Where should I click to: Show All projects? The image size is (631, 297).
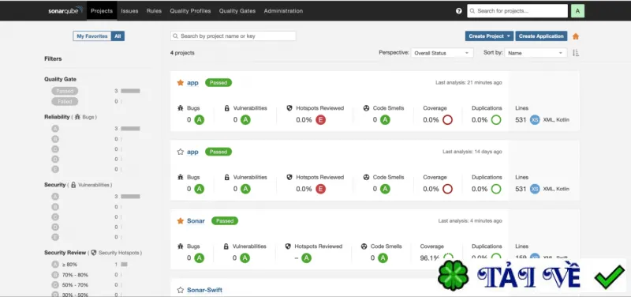(x=118, y=36)
